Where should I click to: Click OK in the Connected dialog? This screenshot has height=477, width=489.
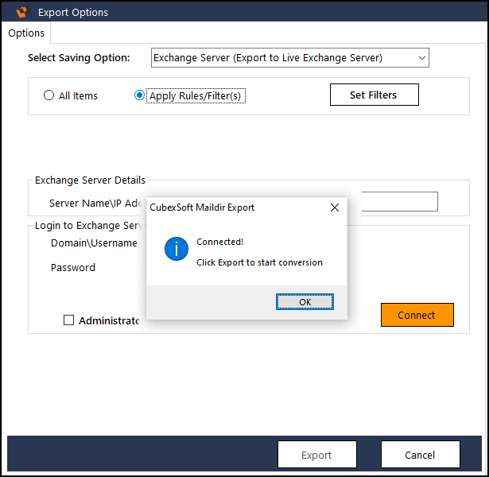(305, 302)
